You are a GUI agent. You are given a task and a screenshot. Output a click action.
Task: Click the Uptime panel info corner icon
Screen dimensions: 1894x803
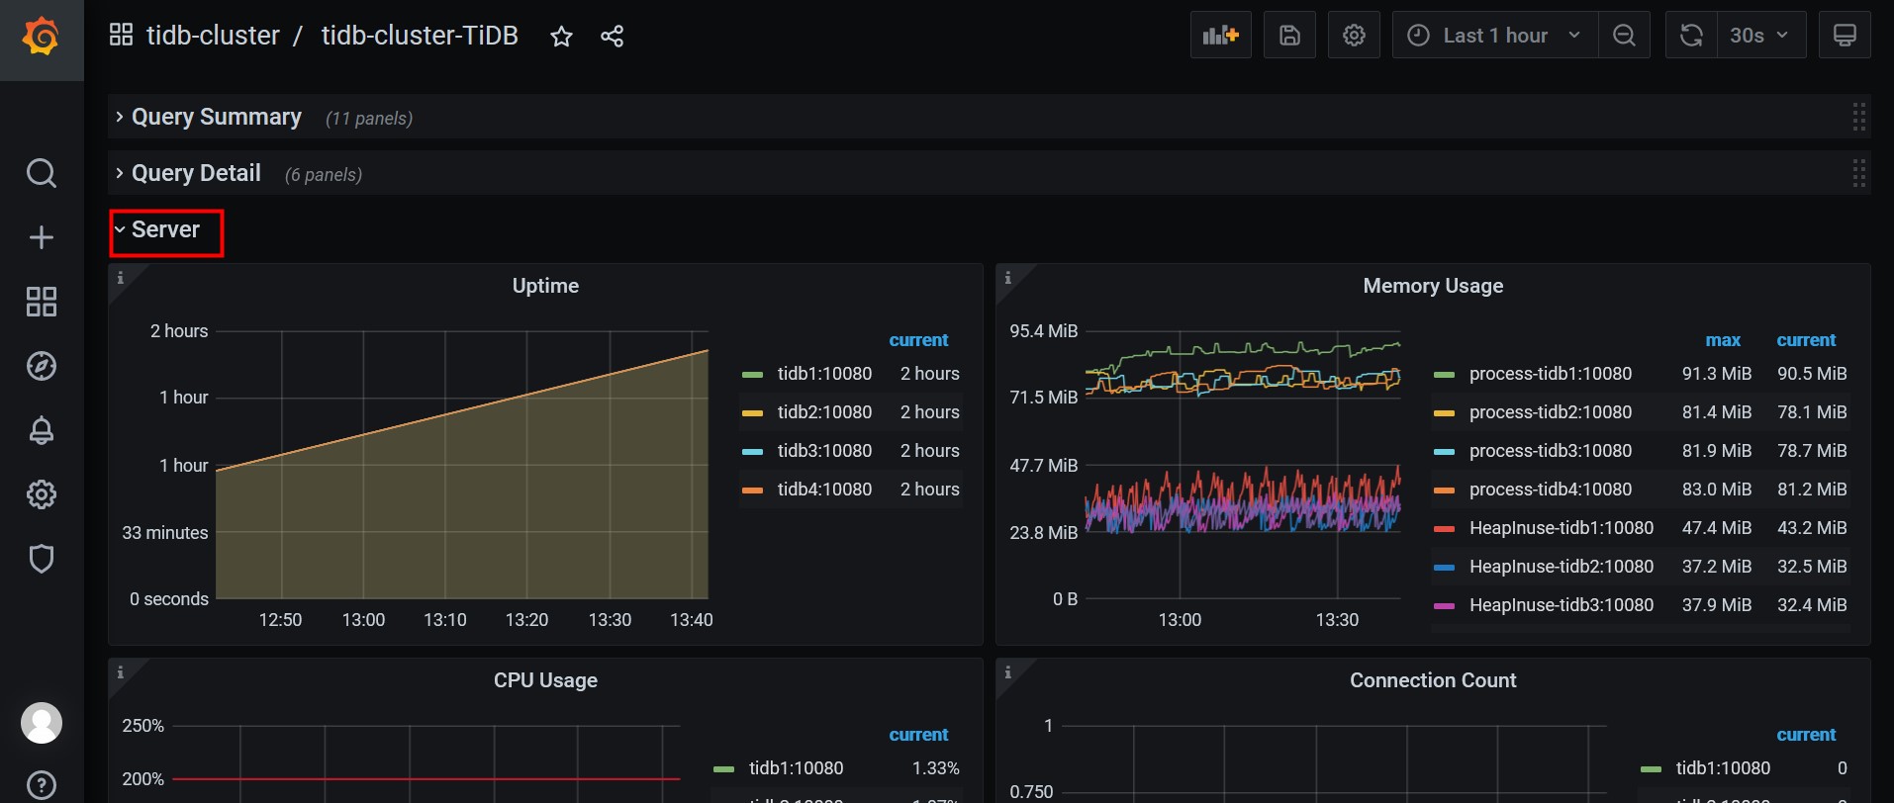point(121,278)
